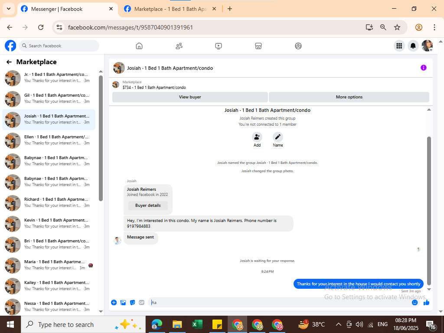Open a new browser tab
The height and width of the screenshot is (333, 444).
pyautogui.click(x=230, y=9)
